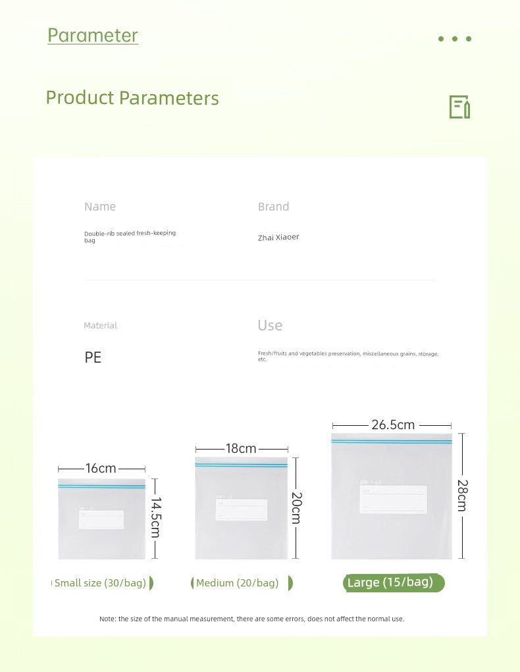Select the Small size (30/bag) option
This screenshot has height=672, width=520.
102,583
